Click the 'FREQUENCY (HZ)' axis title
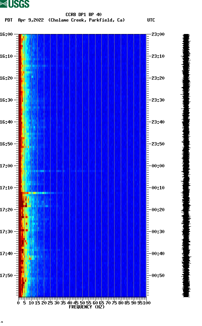Image resolution: width=202 pixels, height=326 pixels. [87, 307]
